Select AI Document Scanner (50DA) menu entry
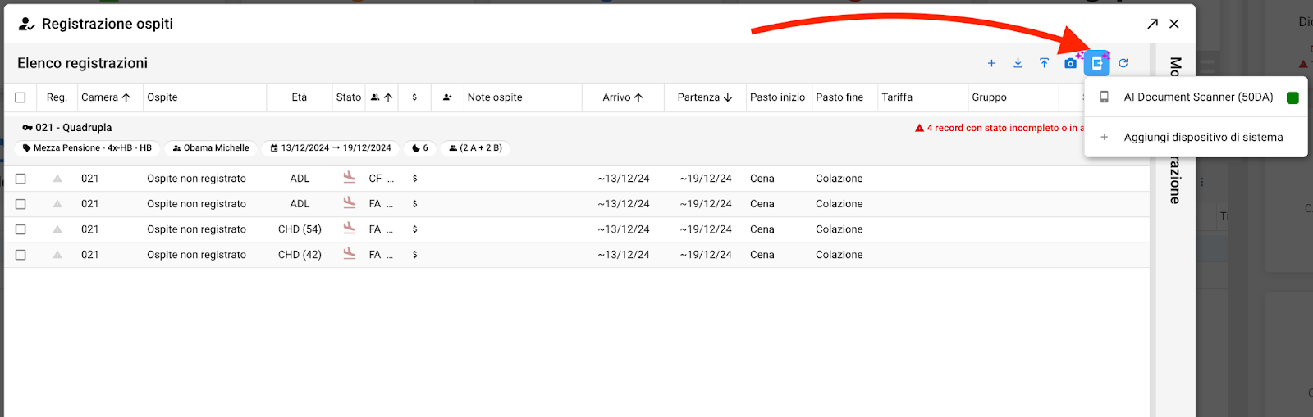 [1197, 97]
